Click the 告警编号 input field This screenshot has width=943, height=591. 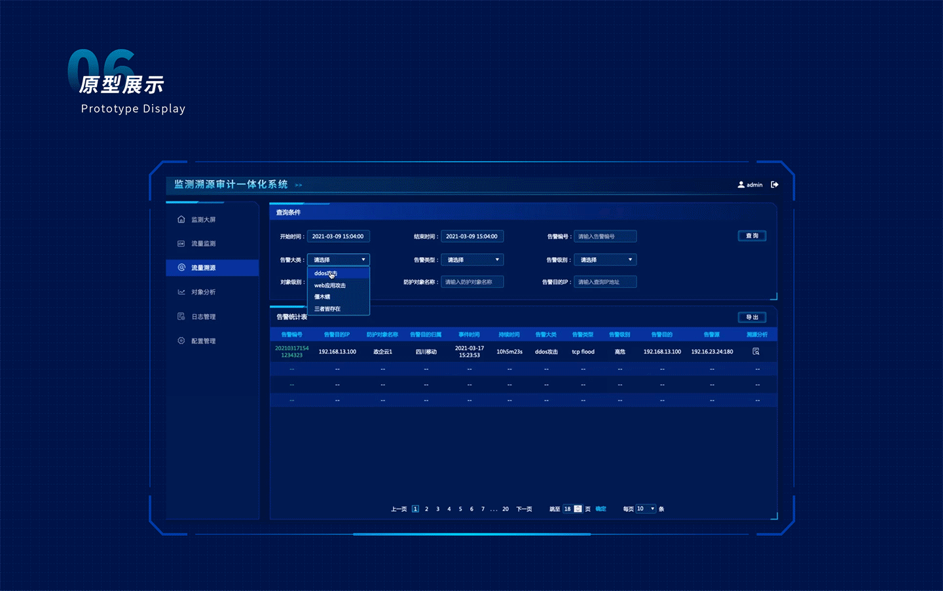pos(605,236)
